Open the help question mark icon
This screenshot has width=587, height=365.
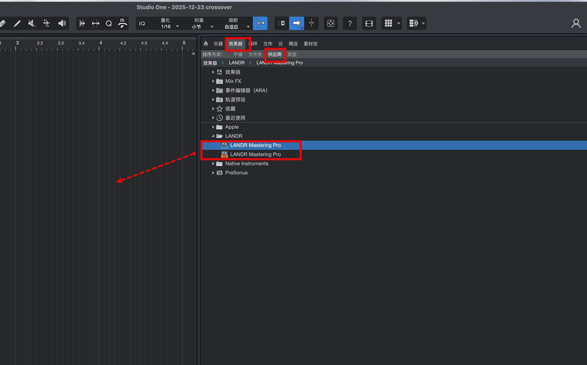point(350,24)
